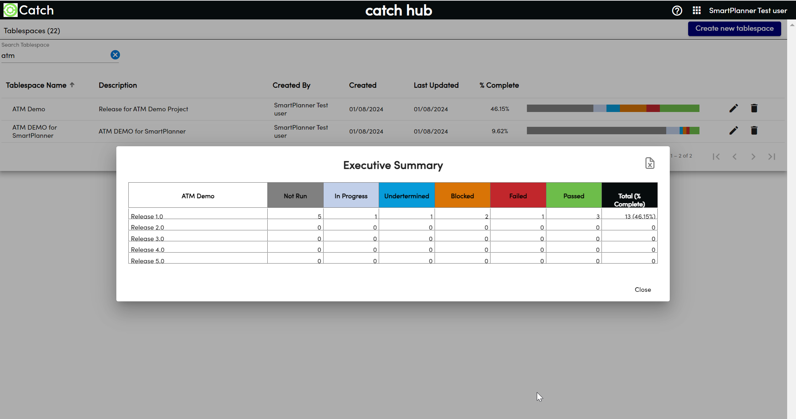This screenshot has height=419, width=796.
Task: Click Create new tablespace button
Action: [x=734, y=29]
